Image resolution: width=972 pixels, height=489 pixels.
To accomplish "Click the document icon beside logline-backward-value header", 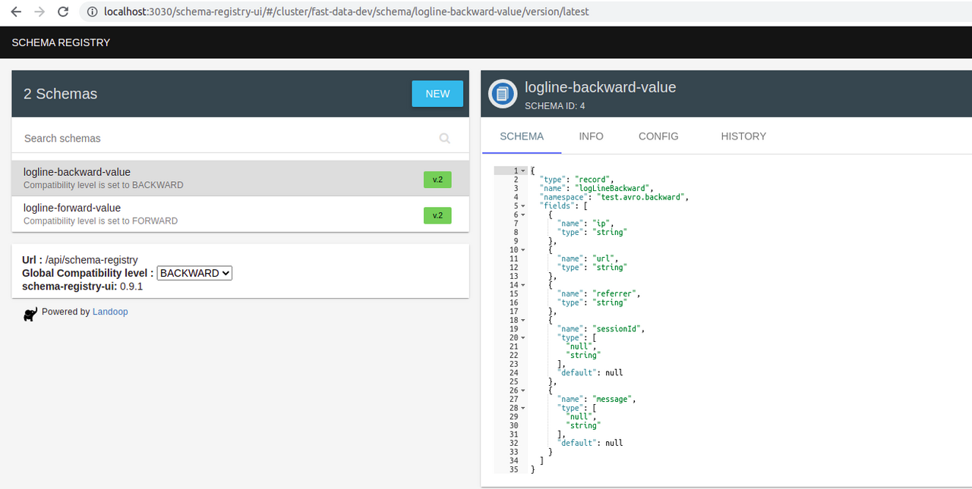I will point(501,94).
